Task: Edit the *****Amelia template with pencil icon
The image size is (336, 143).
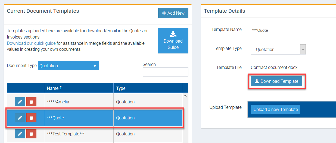Action: [x=20, y=102]
